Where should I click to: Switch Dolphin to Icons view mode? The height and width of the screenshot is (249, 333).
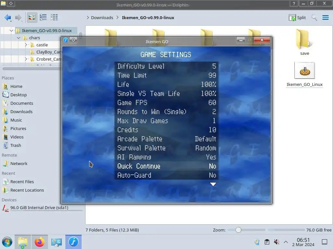pos(32,18)
